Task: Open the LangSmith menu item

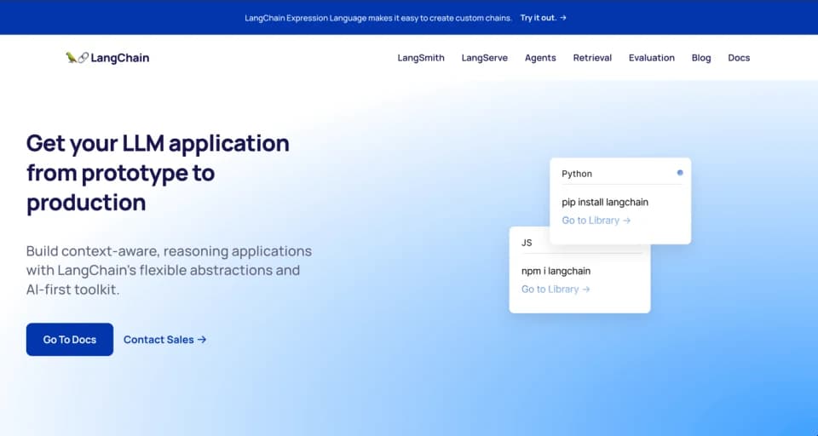Action: 421,58
